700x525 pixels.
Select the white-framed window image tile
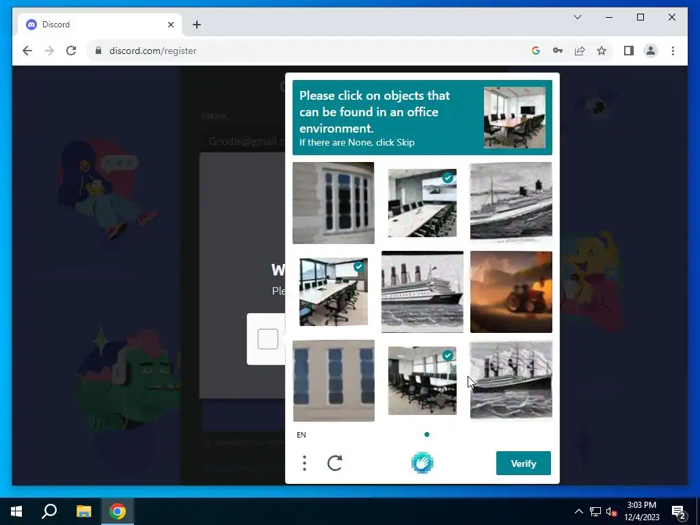[334, 202]
